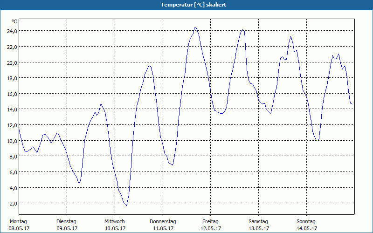Screen dimensions: 373x233
Task: Click the 8,0 label on the y-axis
Action: [x=13, y=157]
